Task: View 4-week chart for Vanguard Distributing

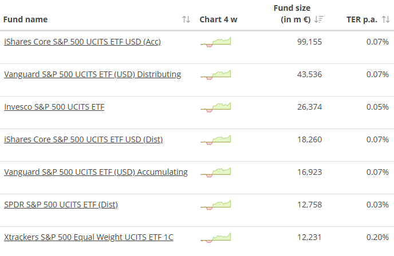Action: pos(216,74)
